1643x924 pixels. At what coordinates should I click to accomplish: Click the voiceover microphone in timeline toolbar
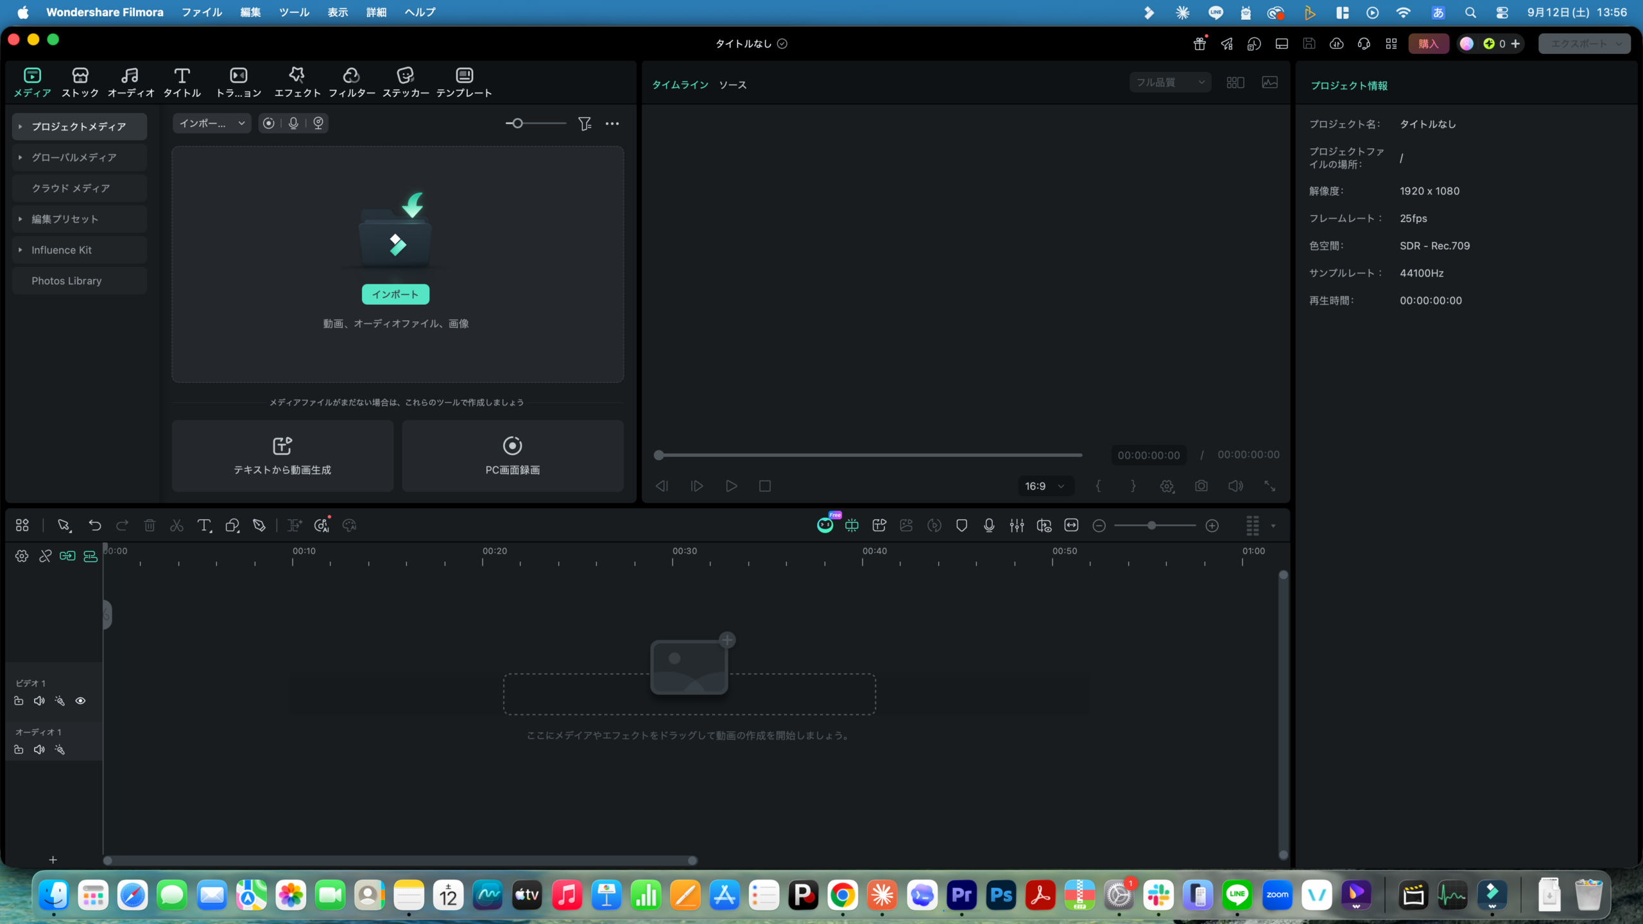coord(989,526)
